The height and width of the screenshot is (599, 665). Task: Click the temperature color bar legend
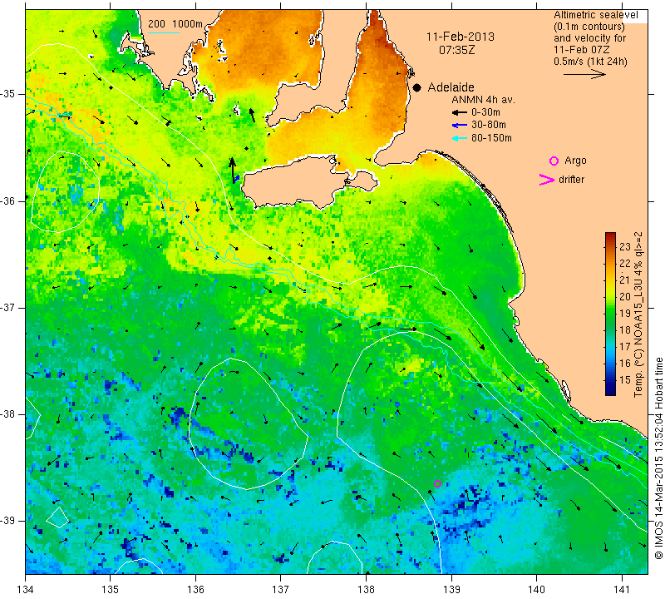610,314
